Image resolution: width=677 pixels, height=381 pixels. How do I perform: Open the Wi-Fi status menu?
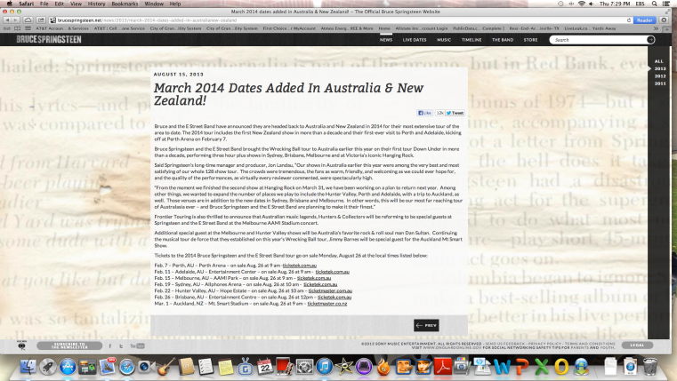[x=581, y=4]
